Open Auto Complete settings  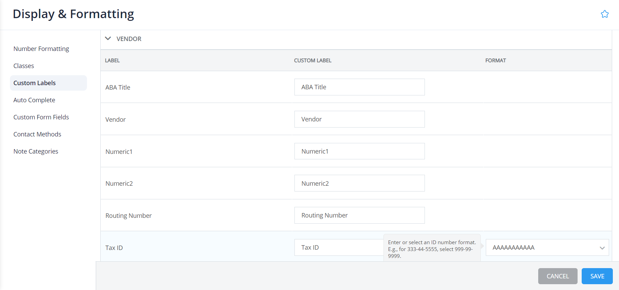point(34,100)
